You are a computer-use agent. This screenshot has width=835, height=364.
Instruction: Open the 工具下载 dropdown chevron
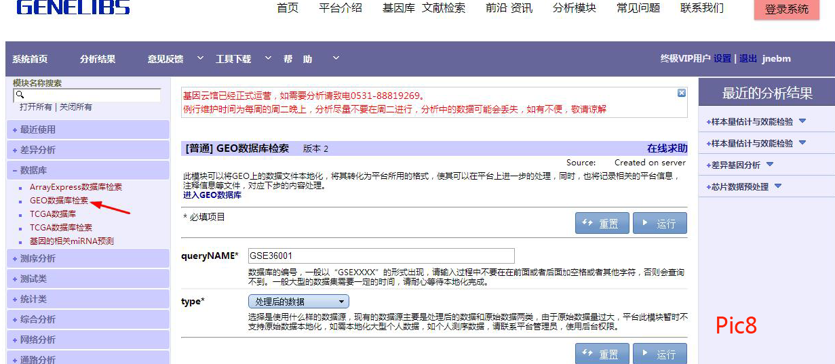click(x=268, y=58)
